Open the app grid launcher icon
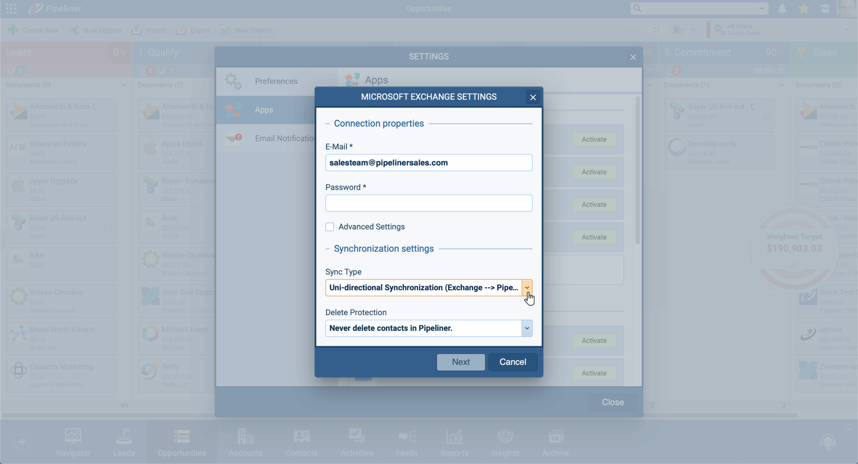858x464 pixels. tap(11, 9)
